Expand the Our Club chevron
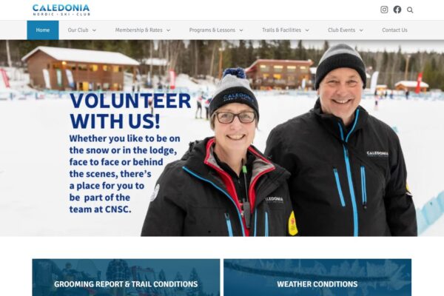 coord(94,30)
